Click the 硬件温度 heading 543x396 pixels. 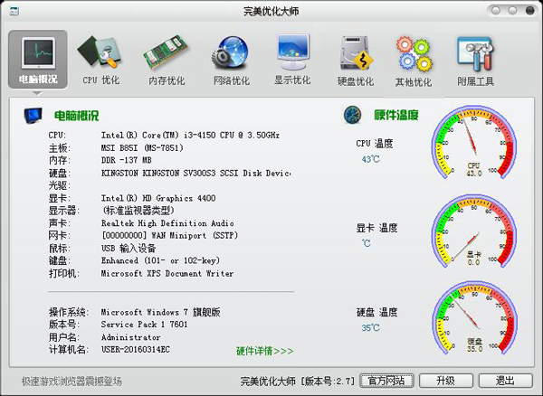point(396,115)
